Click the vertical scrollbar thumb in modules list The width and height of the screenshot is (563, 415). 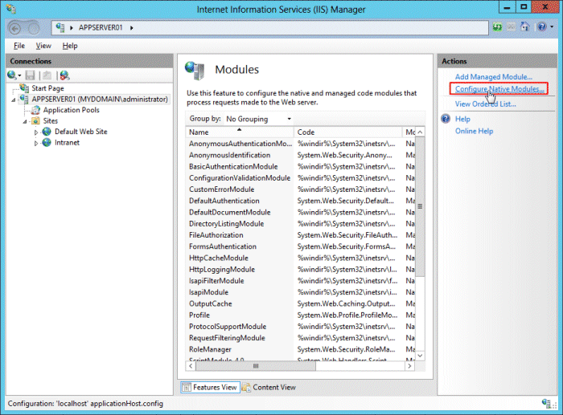coord(420,206)
